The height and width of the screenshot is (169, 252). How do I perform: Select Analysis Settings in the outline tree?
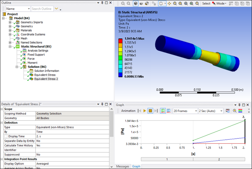pyautogui.click(x=37, y=50)
